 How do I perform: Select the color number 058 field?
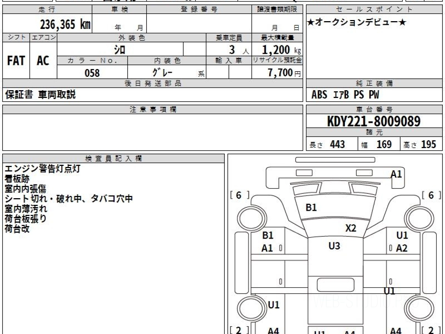[x=92, y=73]
